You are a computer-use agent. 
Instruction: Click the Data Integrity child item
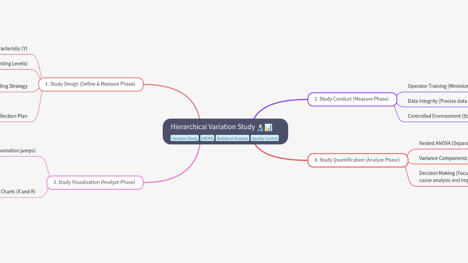[438, 101]
